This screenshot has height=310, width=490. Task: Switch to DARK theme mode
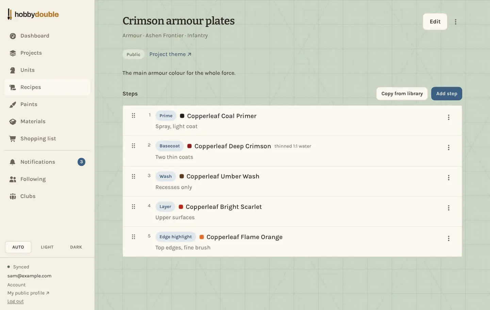click(x=76, y=247)
